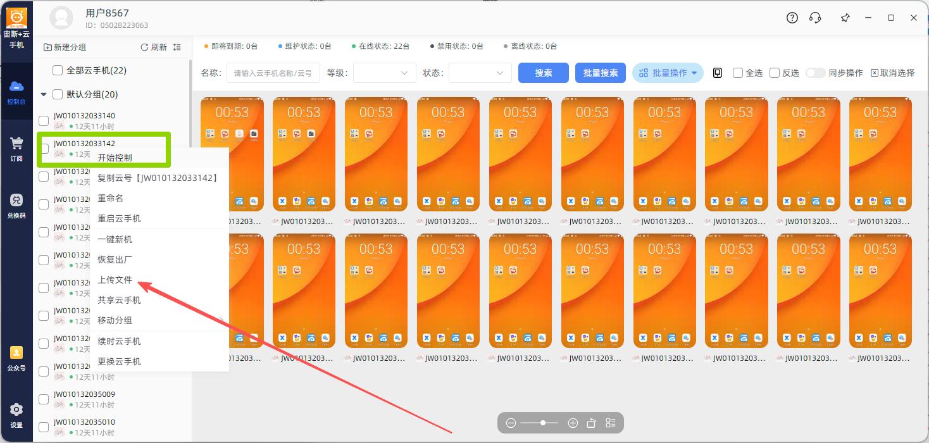This screenshot has height=443, width=929.
Task: Open the 公众号 sidebar item
Action: [x=16, y=358]
